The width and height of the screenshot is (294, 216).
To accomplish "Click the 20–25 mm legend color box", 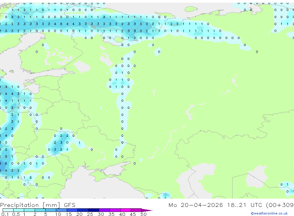I will coord(83,210).
